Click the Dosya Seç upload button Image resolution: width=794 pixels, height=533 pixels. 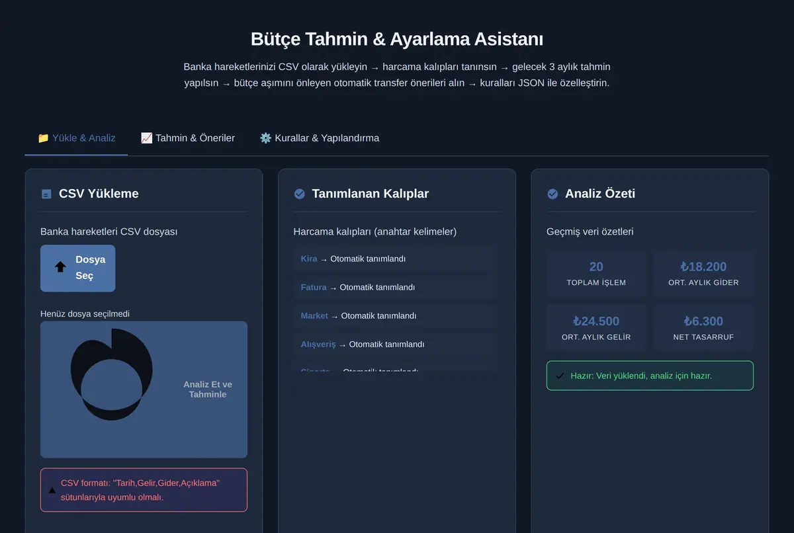click(x=77, y=268)
